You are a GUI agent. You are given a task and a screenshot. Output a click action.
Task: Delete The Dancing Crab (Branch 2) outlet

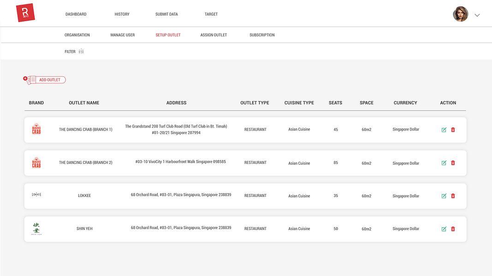pos(453,163)
